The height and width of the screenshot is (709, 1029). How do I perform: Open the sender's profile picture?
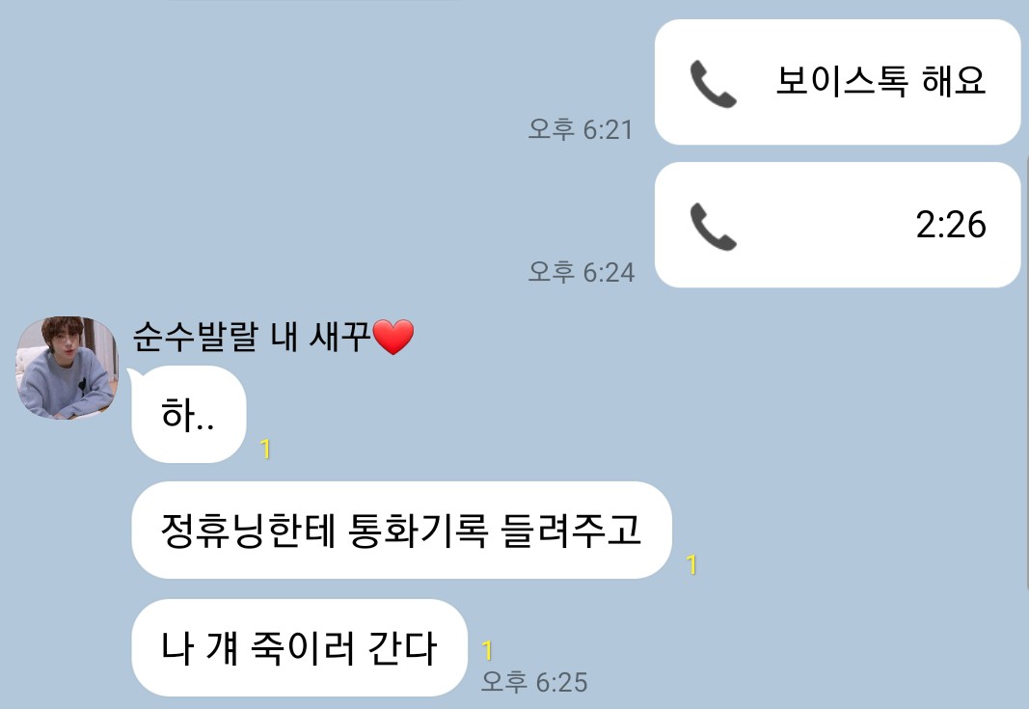67,368
